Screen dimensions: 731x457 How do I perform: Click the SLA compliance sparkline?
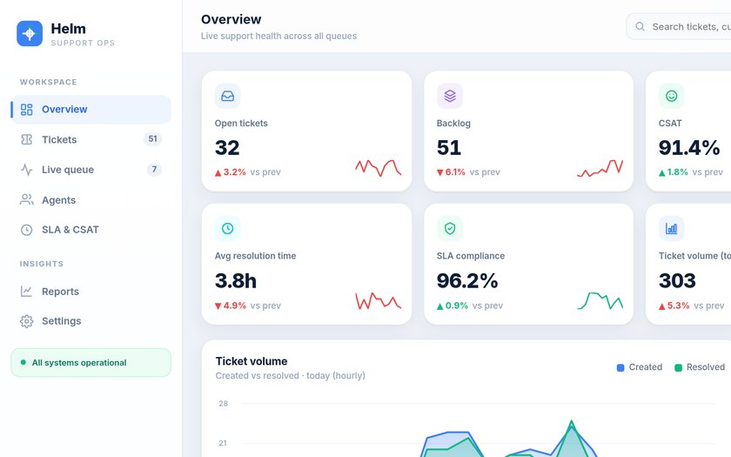point(600,301)
